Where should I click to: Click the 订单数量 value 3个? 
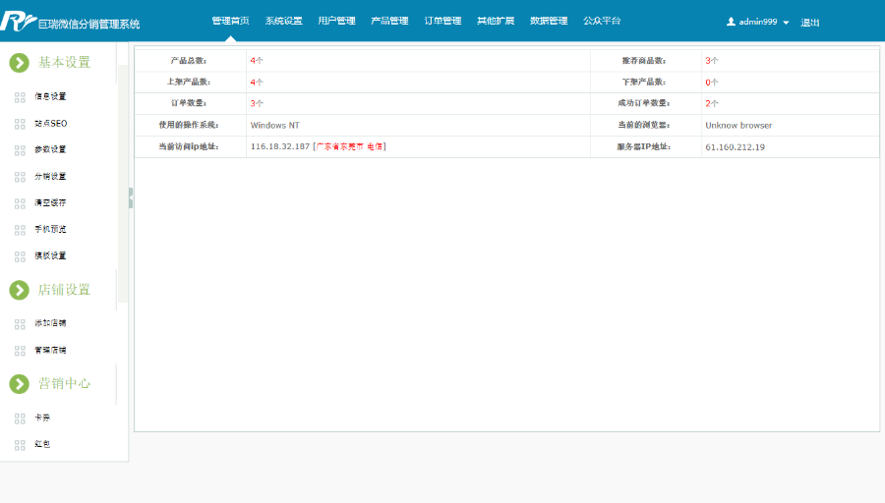click(x=257, y=104)
